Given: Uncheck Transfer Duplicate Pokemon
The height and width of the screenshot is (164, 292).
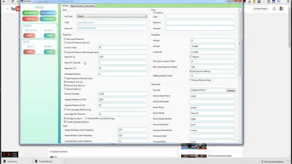Looking at the screenshot, I should pos(65,122).
